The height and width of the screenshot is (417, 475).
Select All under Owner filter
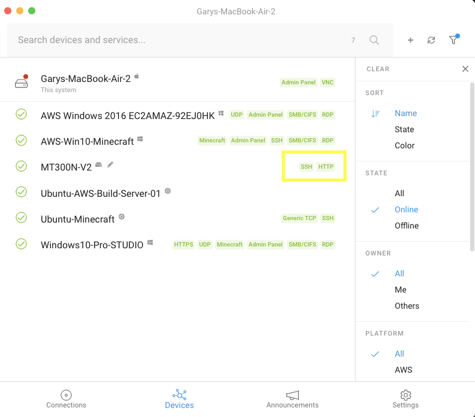(x=400, y=273)
